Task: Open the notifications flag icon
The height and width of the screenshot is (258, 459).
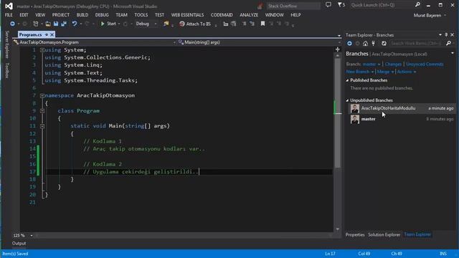Action: coord(341,5)
